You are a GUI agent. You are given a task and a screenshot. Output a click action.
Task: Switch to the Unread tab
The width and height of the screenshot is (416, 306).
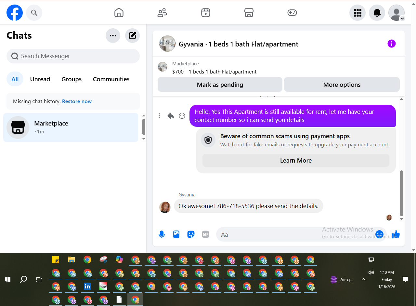(x=40, y=79)
